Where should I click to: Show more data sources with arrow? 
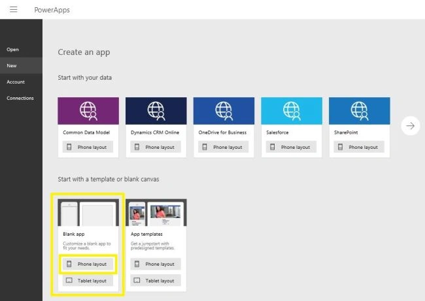[411, 125]
